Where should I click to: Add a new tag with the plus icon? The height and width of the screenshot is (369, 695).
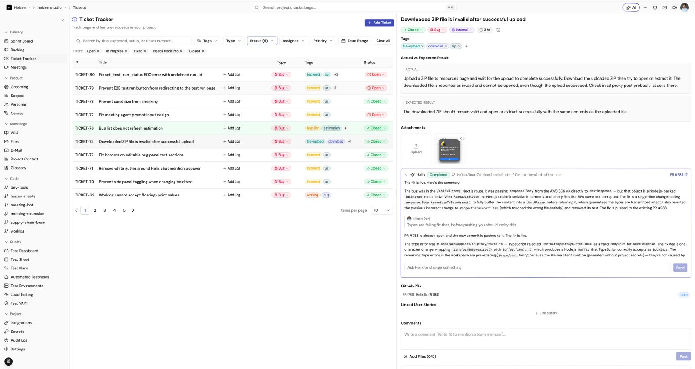coord(466,46)
